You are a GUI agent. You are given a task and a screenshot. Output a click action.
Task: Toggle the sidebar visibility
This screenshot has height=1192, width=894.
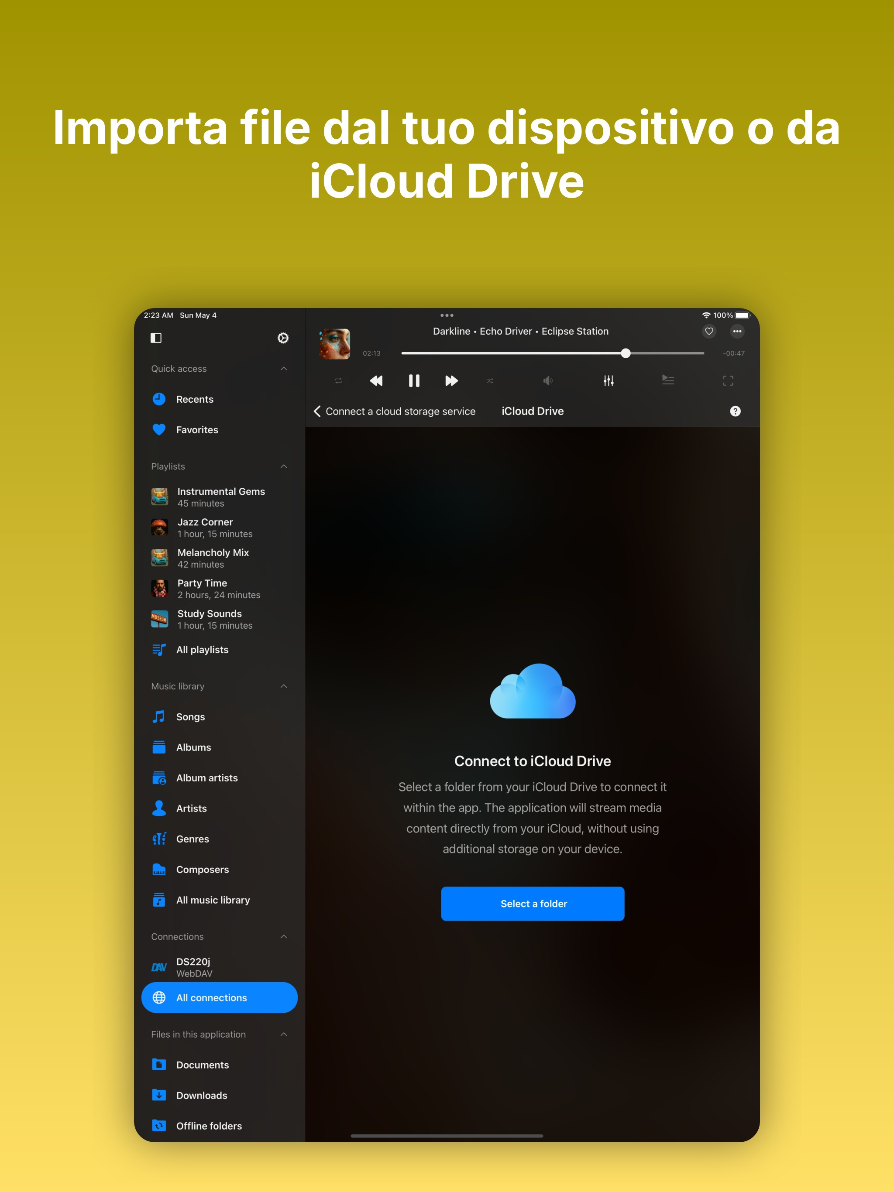click(156, 338)
